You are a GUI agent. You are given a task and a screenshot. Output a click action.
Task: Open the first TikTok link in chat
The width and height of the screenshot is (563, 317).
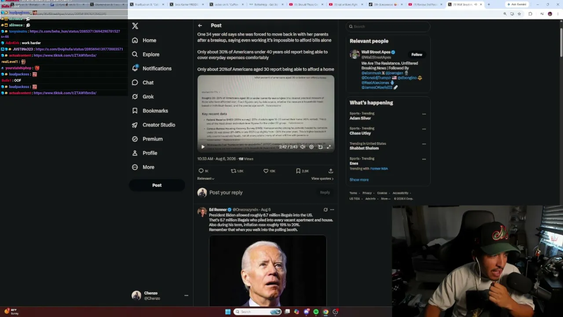65,55
